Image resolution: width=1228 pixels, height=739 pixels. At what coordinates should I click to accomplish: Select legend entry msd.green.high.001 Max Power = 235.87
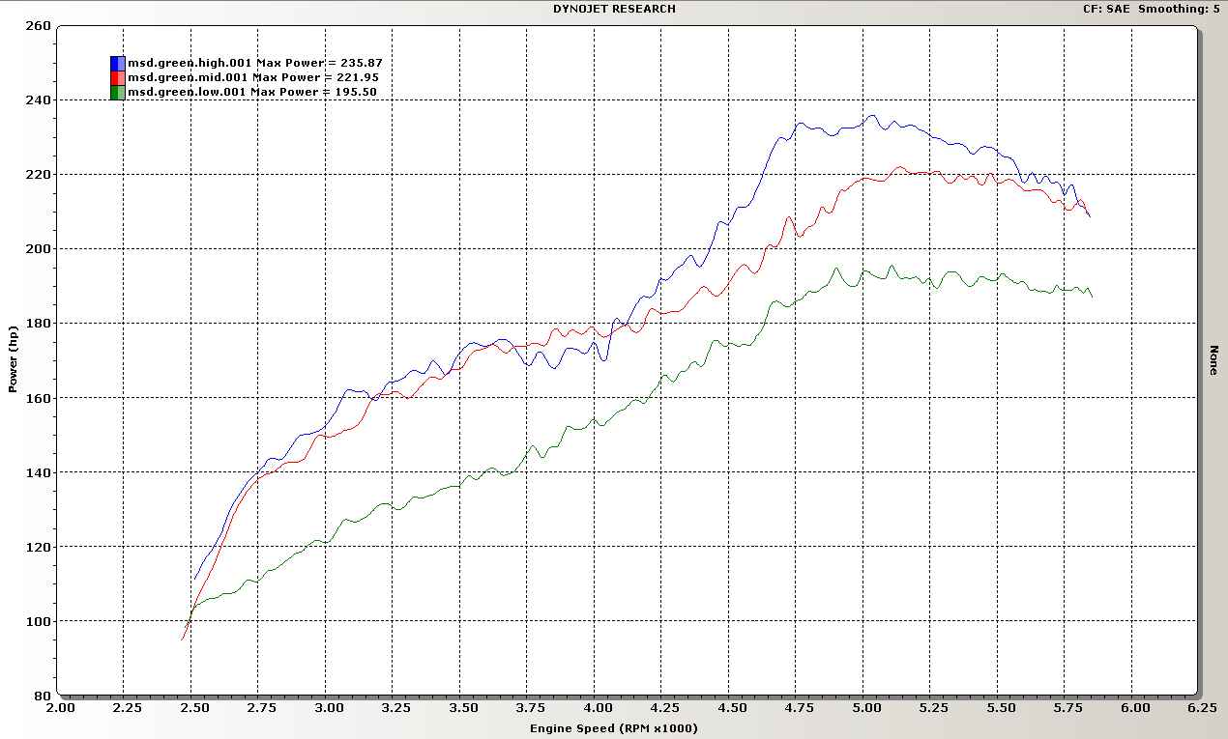pyautogui.click(x=255, y=63)
